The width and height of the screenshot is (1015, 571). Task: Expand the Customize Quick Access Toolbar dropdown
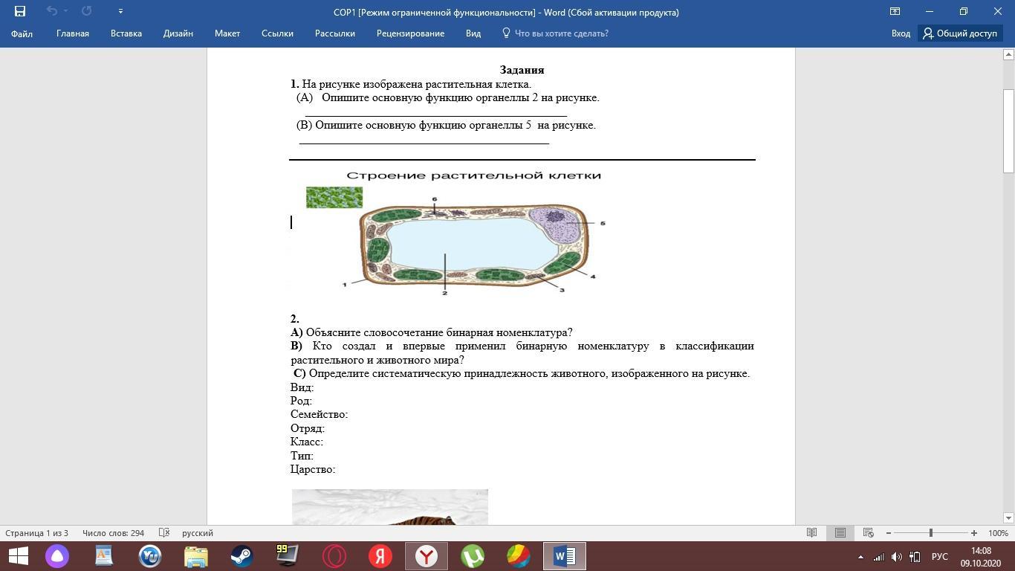tap(120, 11)
